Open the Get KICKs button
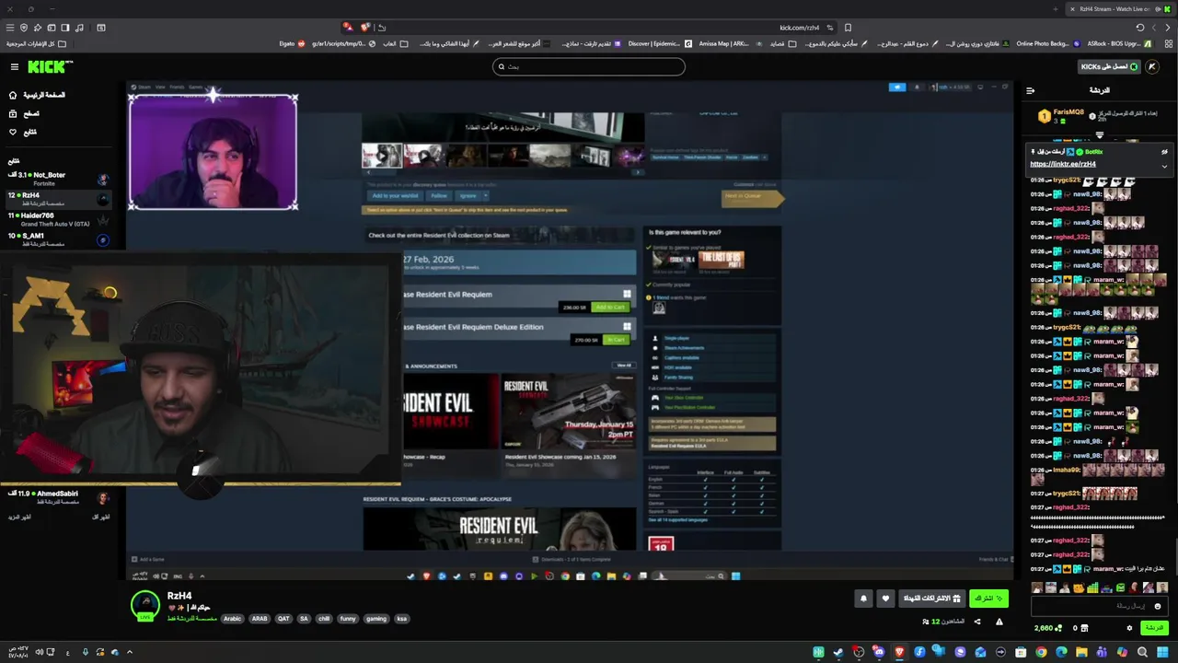Screen dimensions: 1178x663 1109,66
